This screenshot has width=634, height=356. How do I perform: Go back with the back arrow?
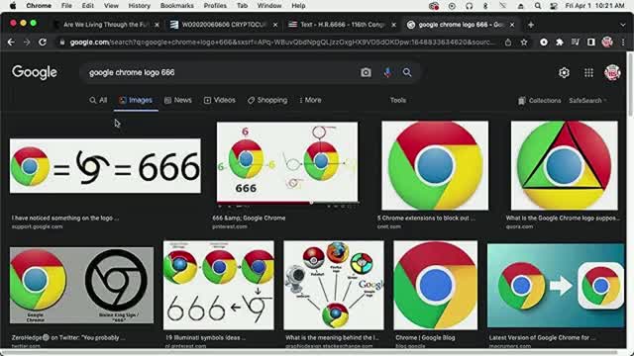[11, 42]
